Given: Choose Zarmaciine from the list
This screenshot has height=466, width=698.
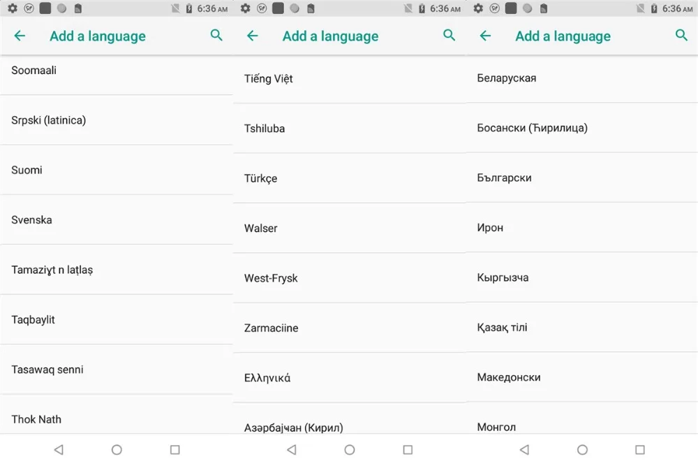Looking at the screenshot, I should point(350,328).
